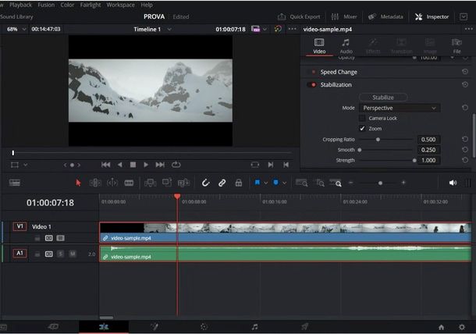The height and width of the screenshot is (334, 476).
Task: Uncheck the Zoom checkbox
Action: click(362, 129)
